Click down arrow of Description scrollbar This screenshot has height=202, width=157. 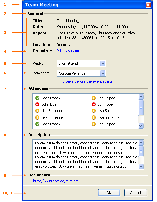tap(141, 166)
